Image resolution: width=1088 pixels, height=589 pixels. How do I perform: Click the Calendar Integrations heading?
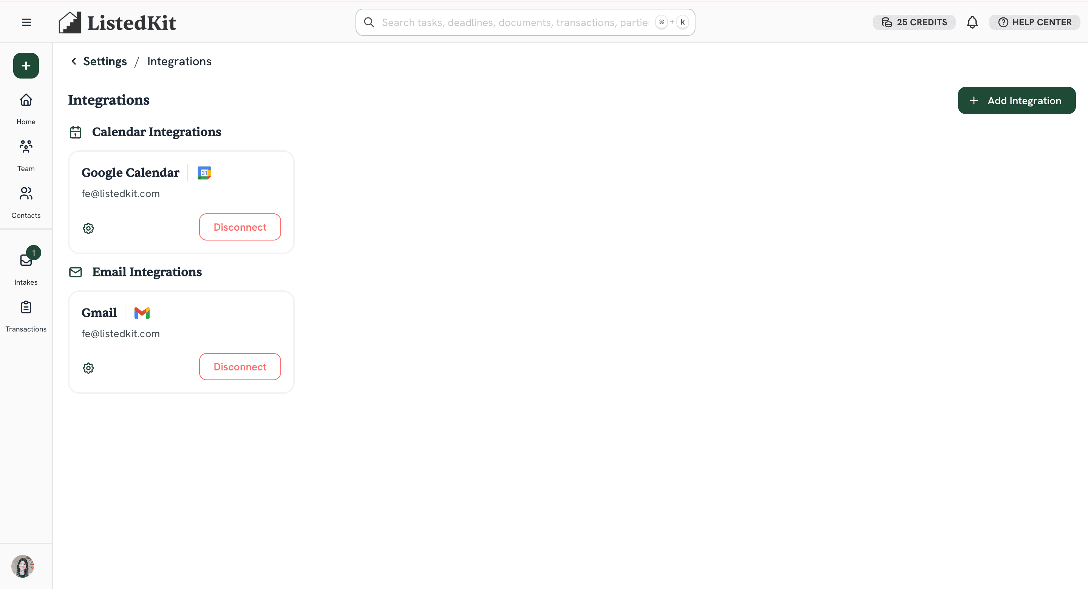point(156,132)
